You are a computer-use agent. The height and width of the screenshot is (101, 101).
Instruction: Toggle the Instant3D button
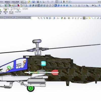[18, 11]
